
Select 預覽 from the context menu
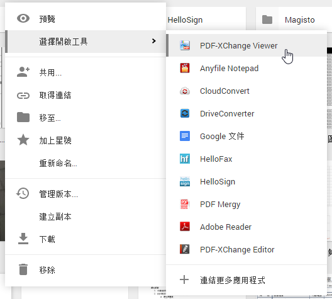86,19
